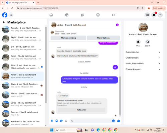Open the Gaming controller icon
Screen dimensions: 167x133
click(114, 15)
